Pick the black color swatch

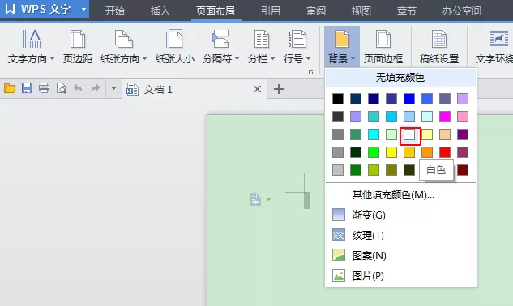(338, 99)
